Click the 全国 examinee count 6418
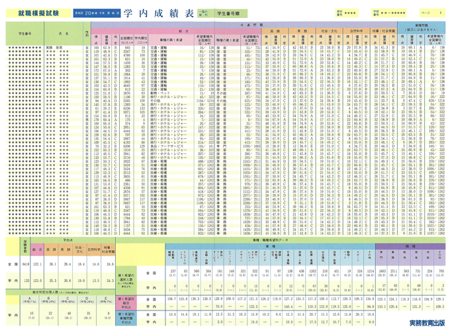The height and width of the screenshot is (335, 450). click(26, 264)
